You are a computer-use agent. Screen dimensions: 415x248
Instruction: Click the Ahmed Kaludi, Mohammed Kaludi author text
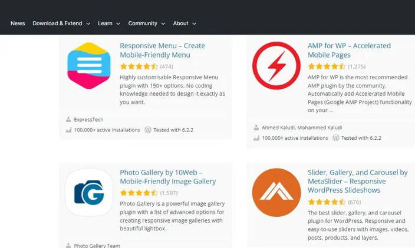tap(302, 128)
